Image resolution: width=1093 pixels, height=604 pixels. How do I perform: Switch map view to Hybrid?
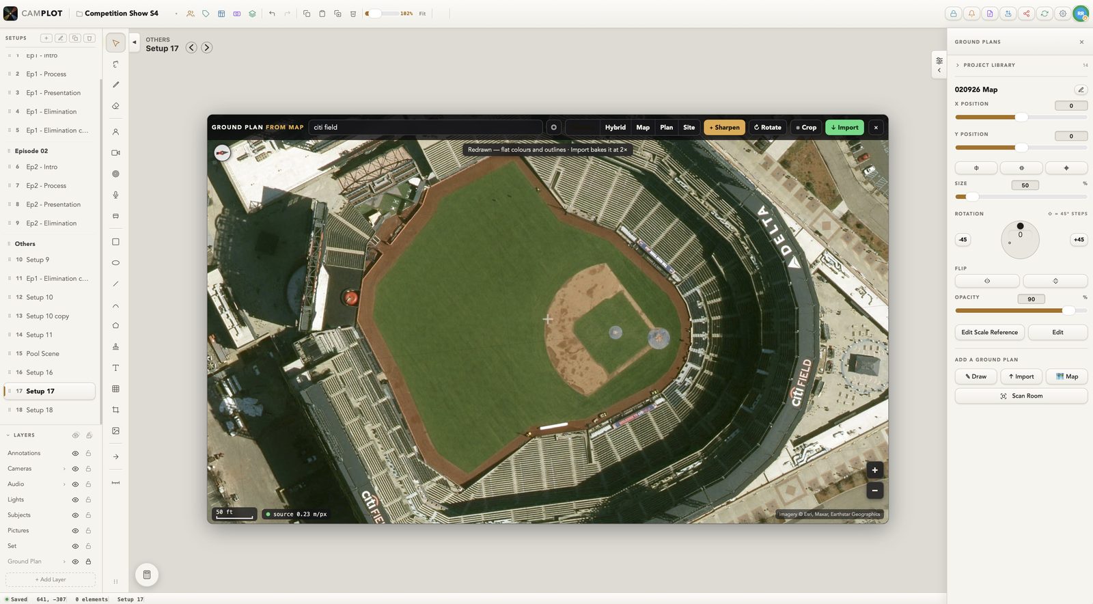615,128
